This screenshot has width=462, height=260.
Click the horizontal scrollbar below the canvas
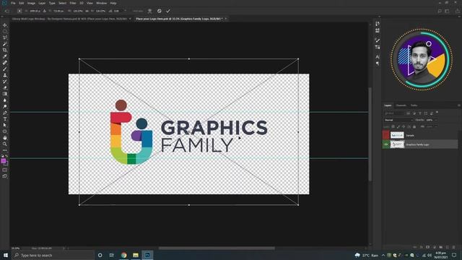coord(217,248)
